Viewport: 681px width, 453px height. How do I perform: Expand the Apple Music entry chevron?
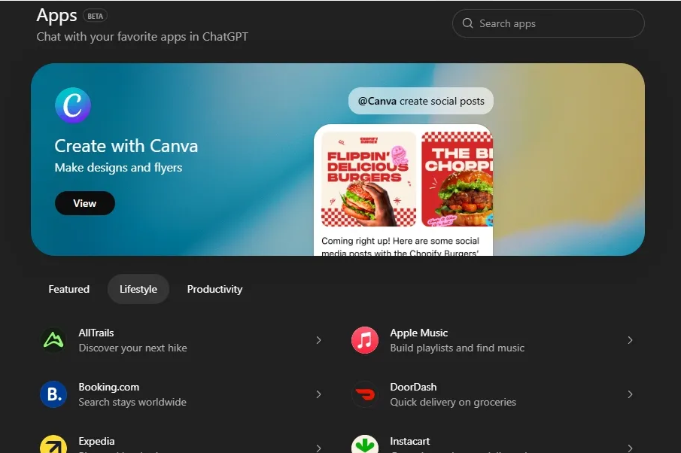[631, 340]
